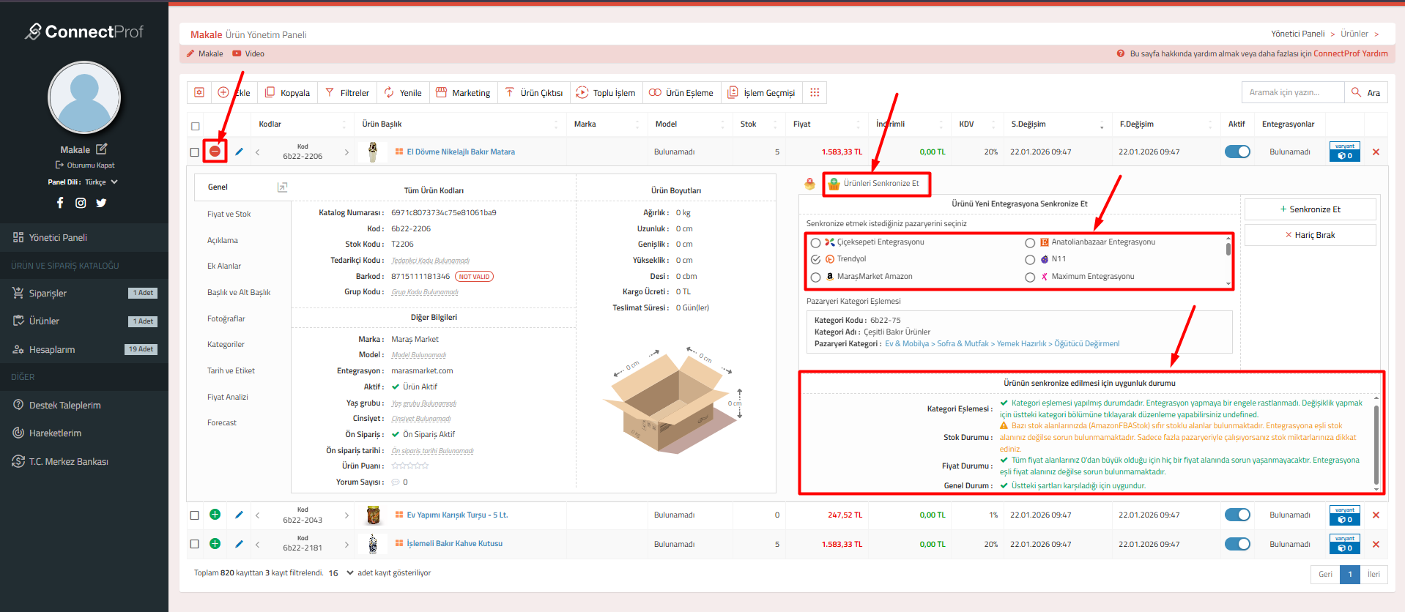Click the Twitter icon in sidebar
This screenshot has width=1405, height=612.
tap(101, 203)
